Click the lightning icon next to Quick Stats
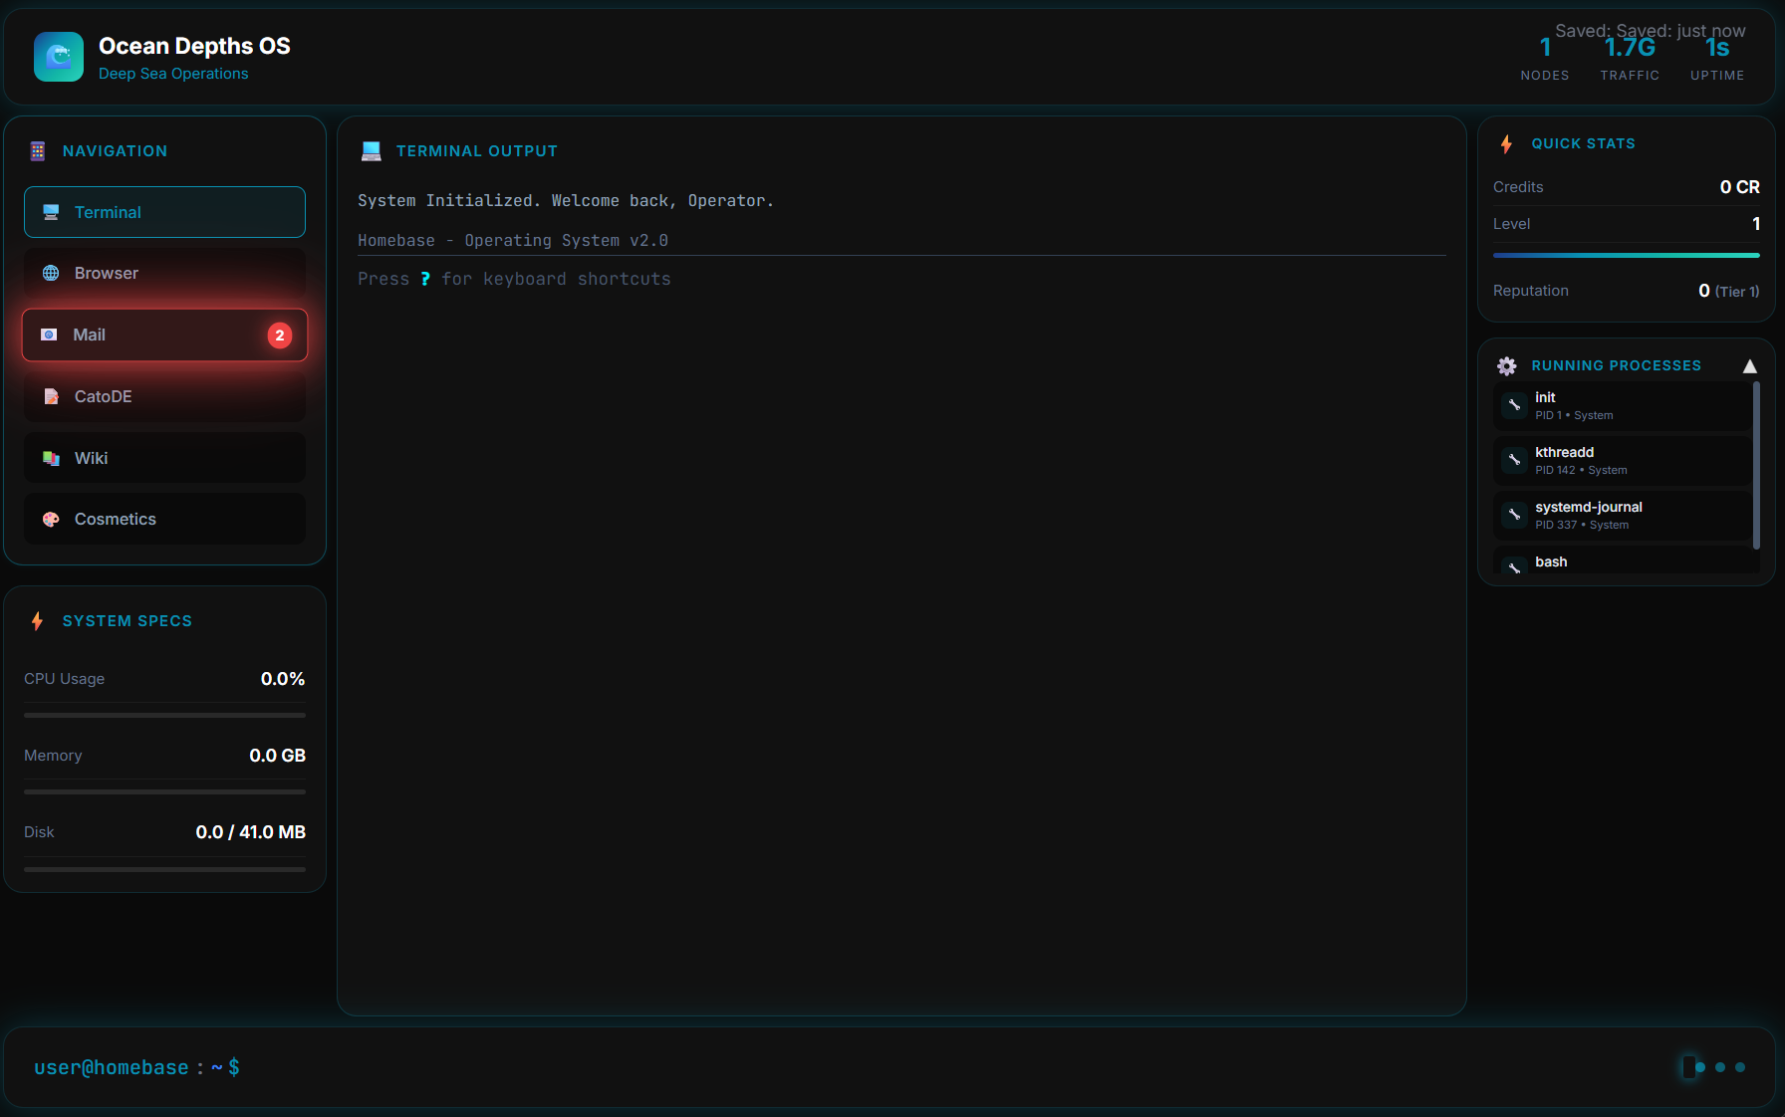The image size is (1785, 1117). coord(1506,144)
